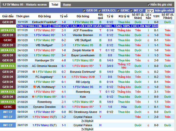176x131 pixels.
Task: Click the Kết quả column header
Action: pos(100,16)
